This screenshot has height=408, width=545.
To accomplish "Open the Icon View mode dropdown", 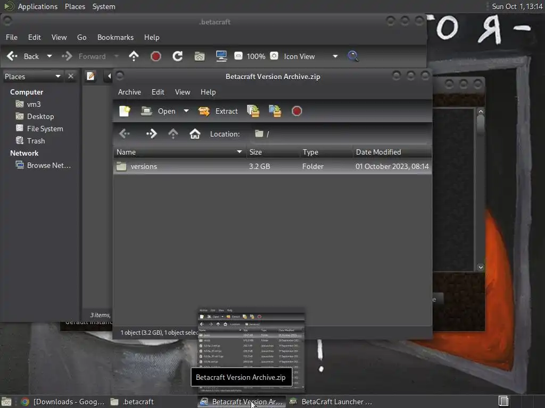I will click(310, 56).
